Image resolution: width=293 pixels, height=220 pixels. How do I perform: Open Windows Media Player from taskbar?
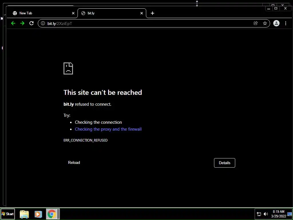pyautogui.click(x=38, y=214)
